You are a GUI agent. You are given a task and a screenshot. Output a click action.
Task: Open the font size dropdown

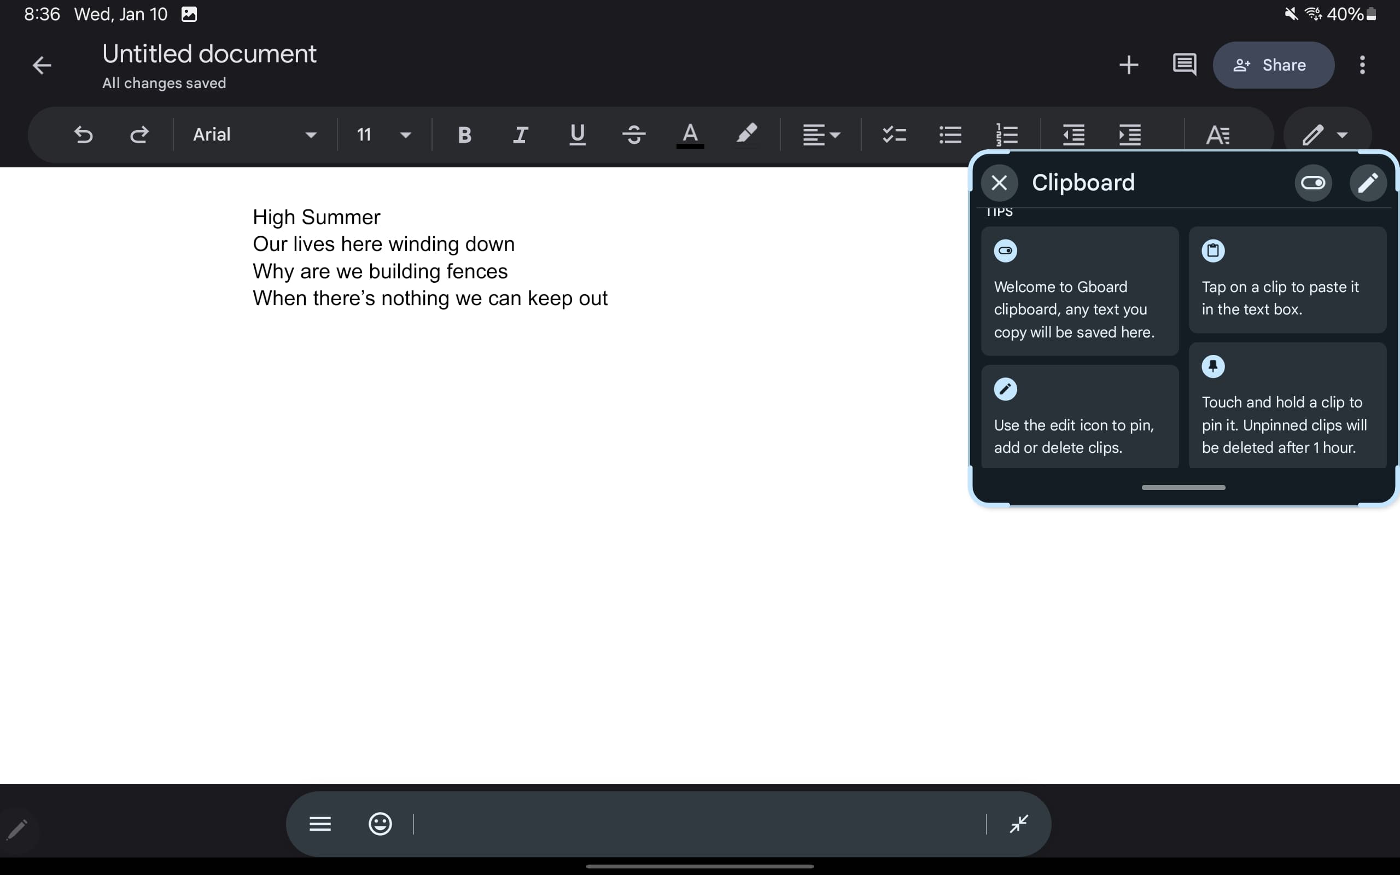[x=383, y=135]
